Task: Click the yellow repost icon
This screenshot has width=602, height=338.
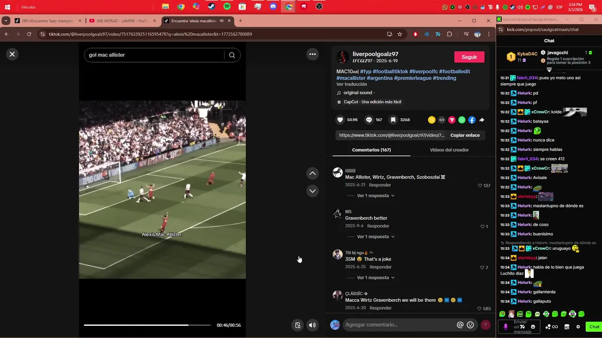Action: coord(431,120)
